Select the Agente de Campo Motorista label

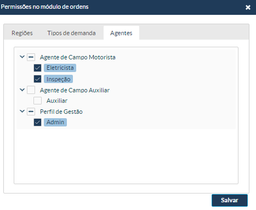pos(78,57)
